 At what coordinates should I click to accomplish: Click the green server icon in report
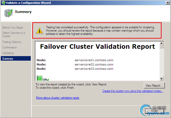click(43, 78)
